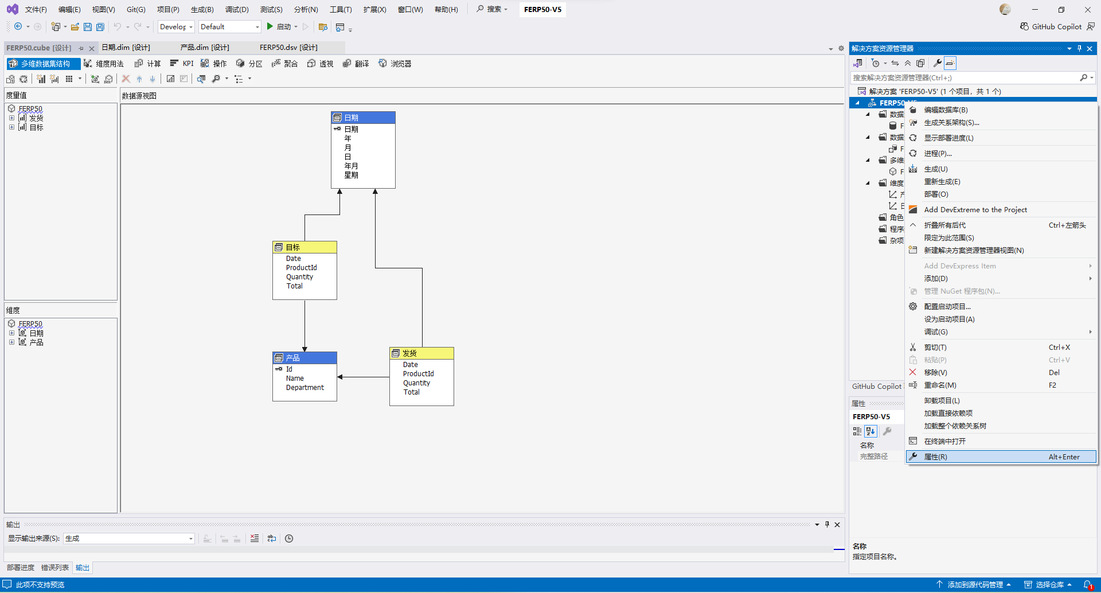1101x593 pixels.
Task: Open the Develop configuration dropdown
Action: tap(176, 27)
